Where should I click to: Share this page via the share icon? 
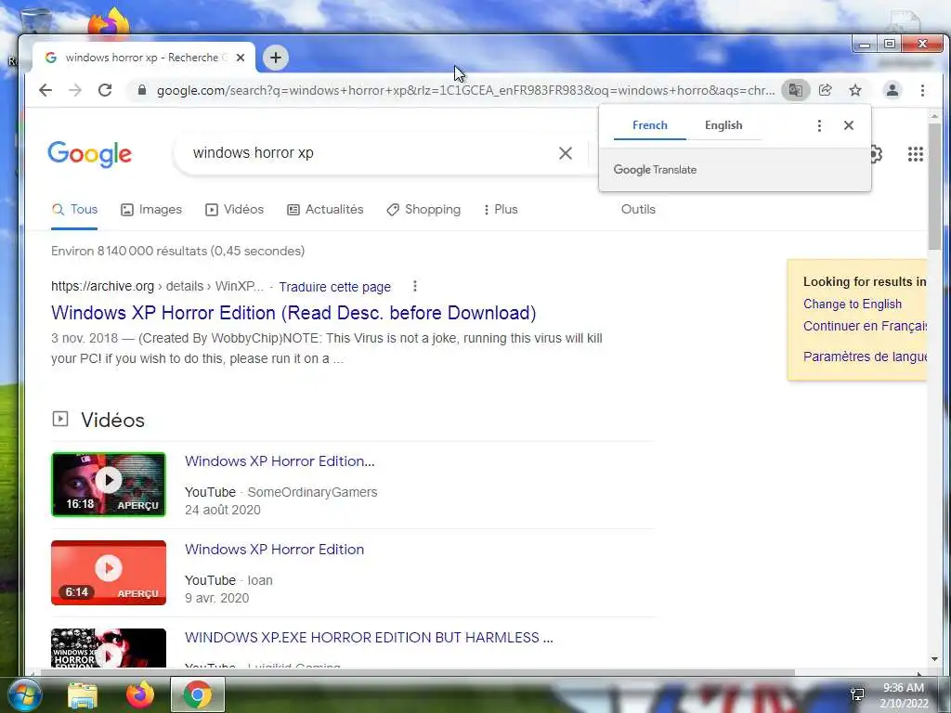pos(826,90)
